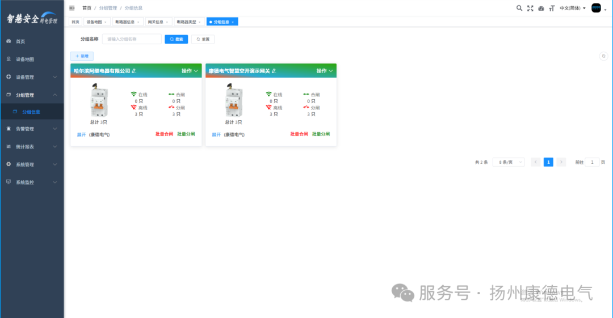Image resolution: width=613 pixels, height=318 pixels.
Task: Open 操作 dropdown on the 康德电气智慧空开演示网关 card
Action: pyautogui.click(x=325, y=71)
